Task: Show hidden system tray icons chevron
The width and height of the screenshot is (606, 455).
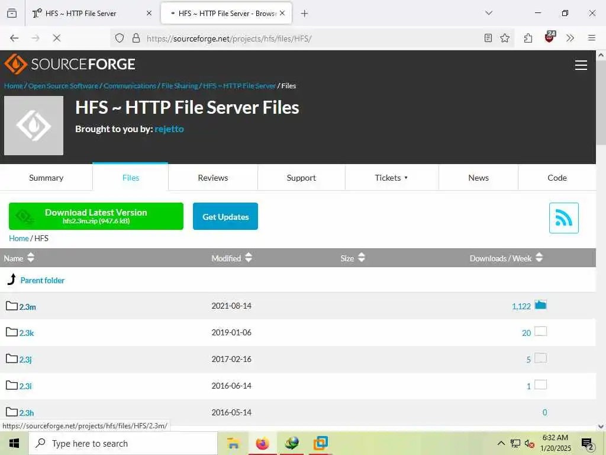Action: tap(501, 443)
